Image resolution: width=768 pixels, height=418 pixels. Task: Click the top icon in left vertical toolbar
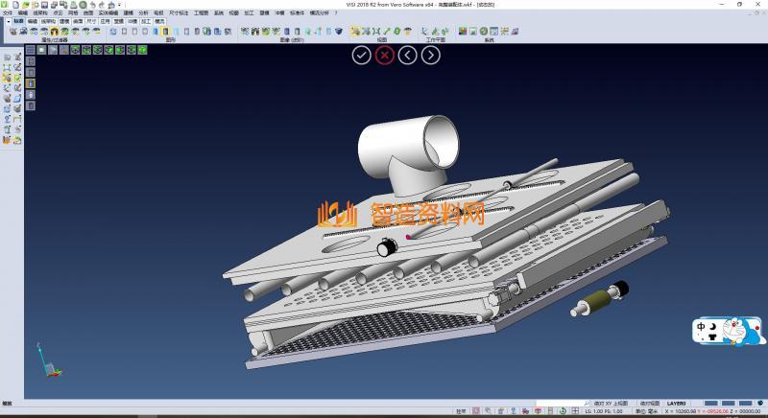coord(7,58)
